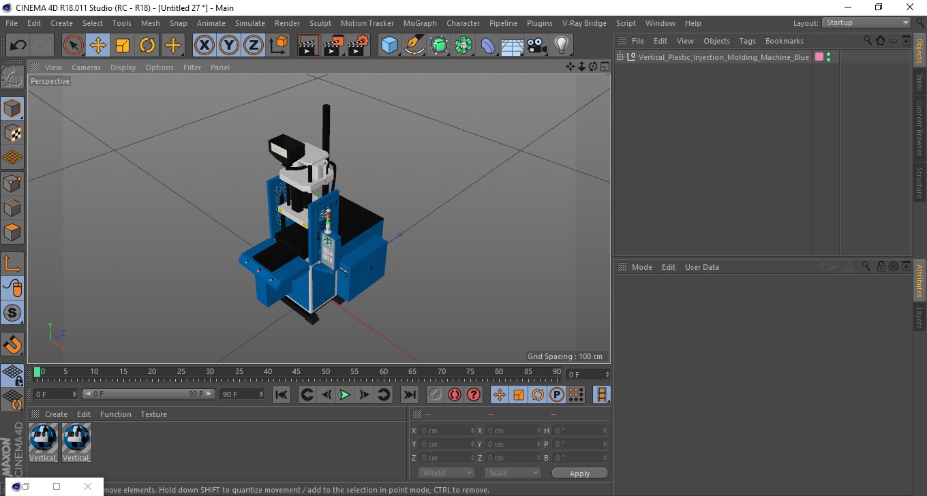
Task: Toggle the Viewport Solo S button
Action: (12, 313)
